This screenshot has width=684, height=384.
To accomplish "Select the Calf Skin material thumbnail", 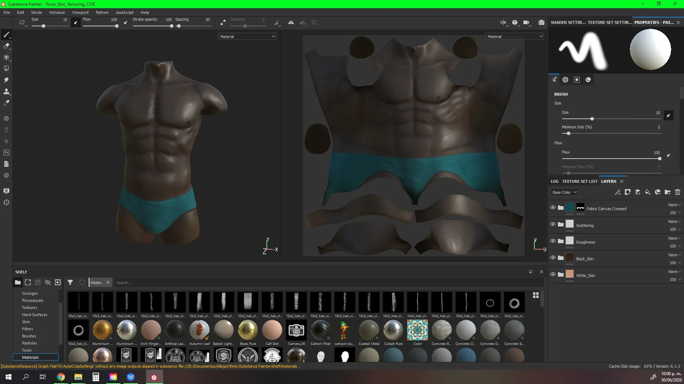I will (x=272, y=330).
